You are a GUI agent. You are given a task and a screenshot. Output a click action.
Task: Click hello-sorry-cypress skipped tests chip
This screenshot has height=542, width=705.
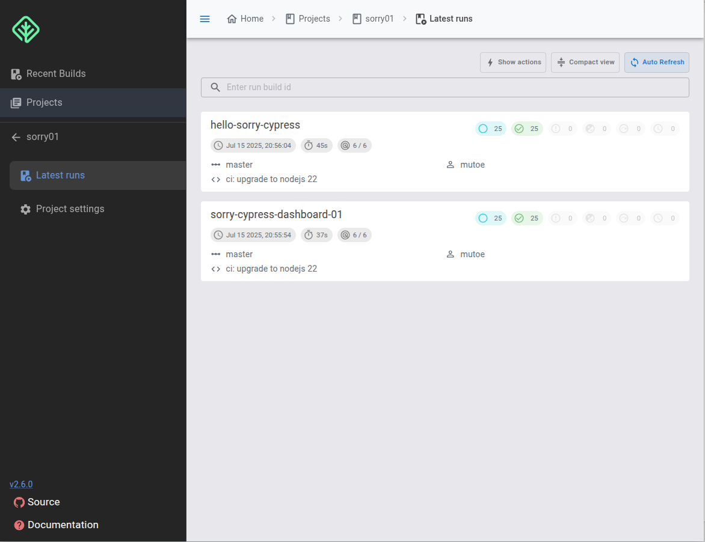631,129
